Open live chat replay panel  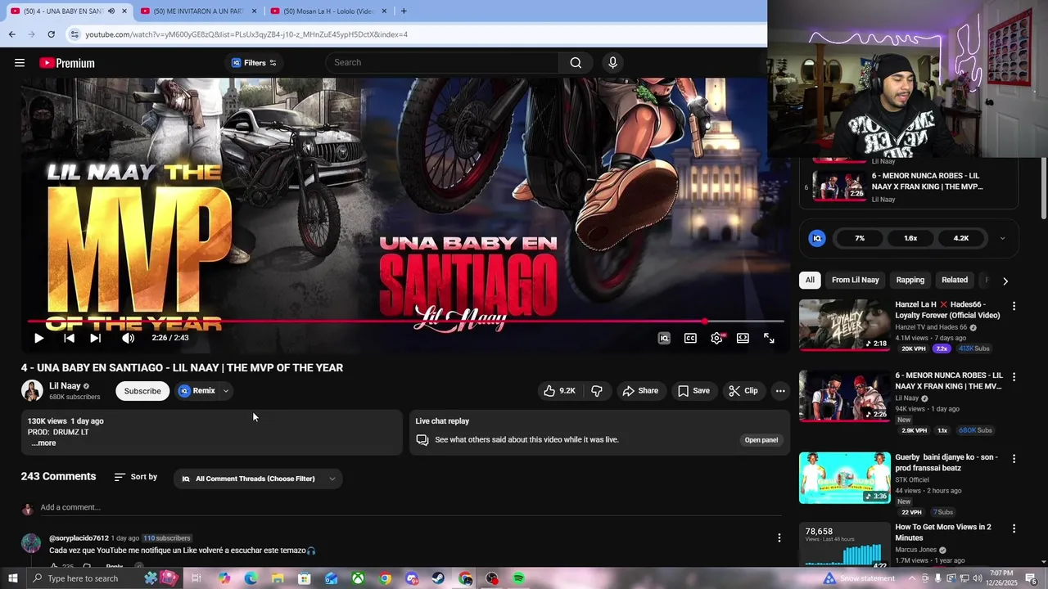[x=761, y=440]
